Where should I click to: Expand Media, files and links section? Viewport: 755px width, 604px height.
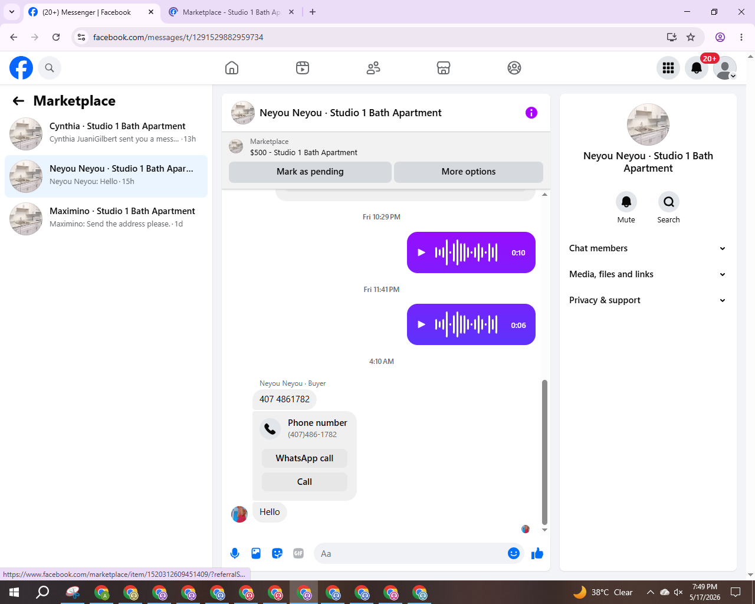pos(648,274)
